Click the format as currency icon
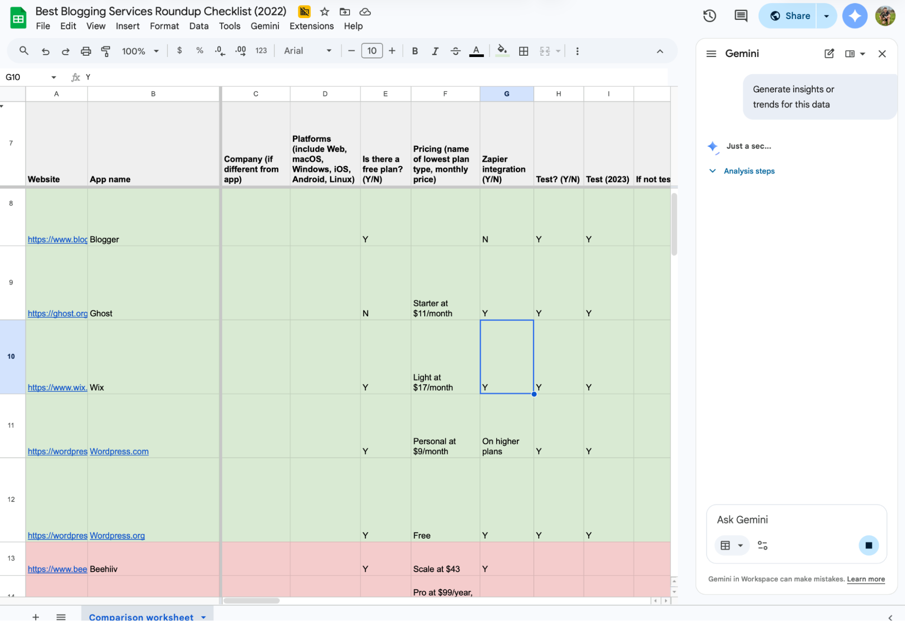Viewport: 905px width, 621px height. (x=179, y=51)
